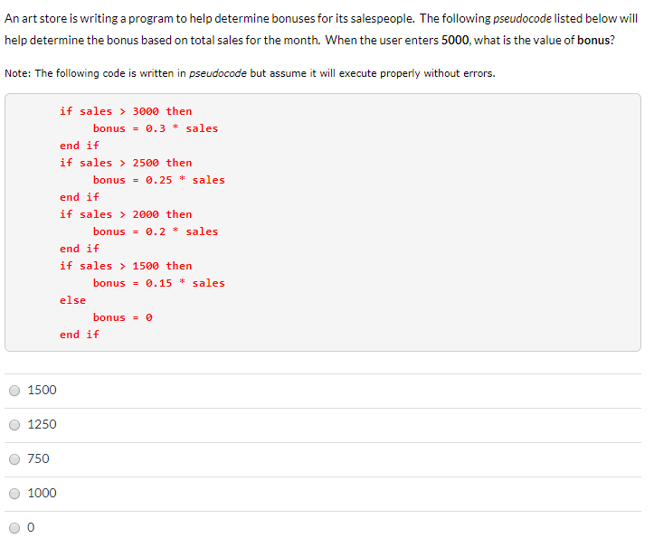Click the answer text 1000

pyautogui.click(x=42, y=493)
